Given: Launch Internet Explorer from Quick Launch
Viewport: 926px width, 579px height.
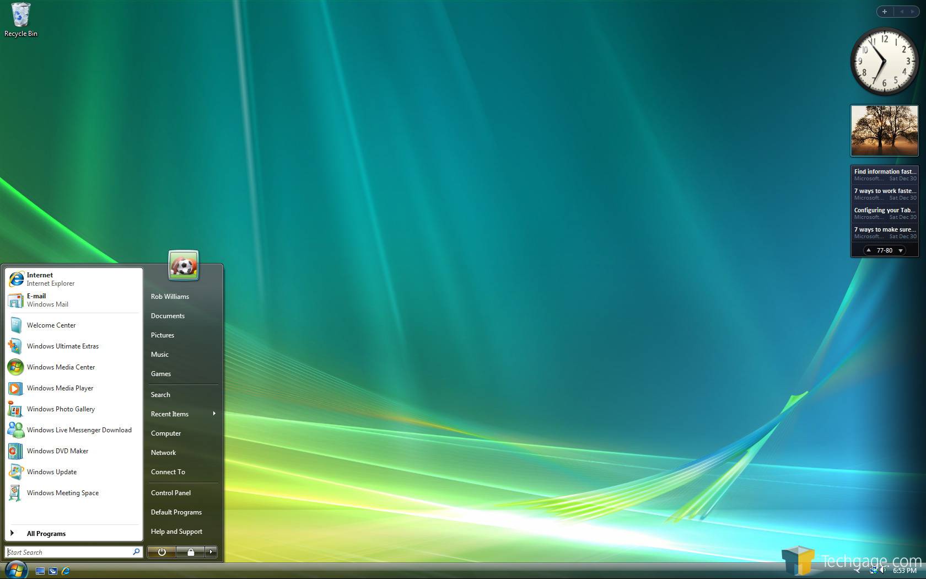Looking at the screenshot, I should (66, 571).
